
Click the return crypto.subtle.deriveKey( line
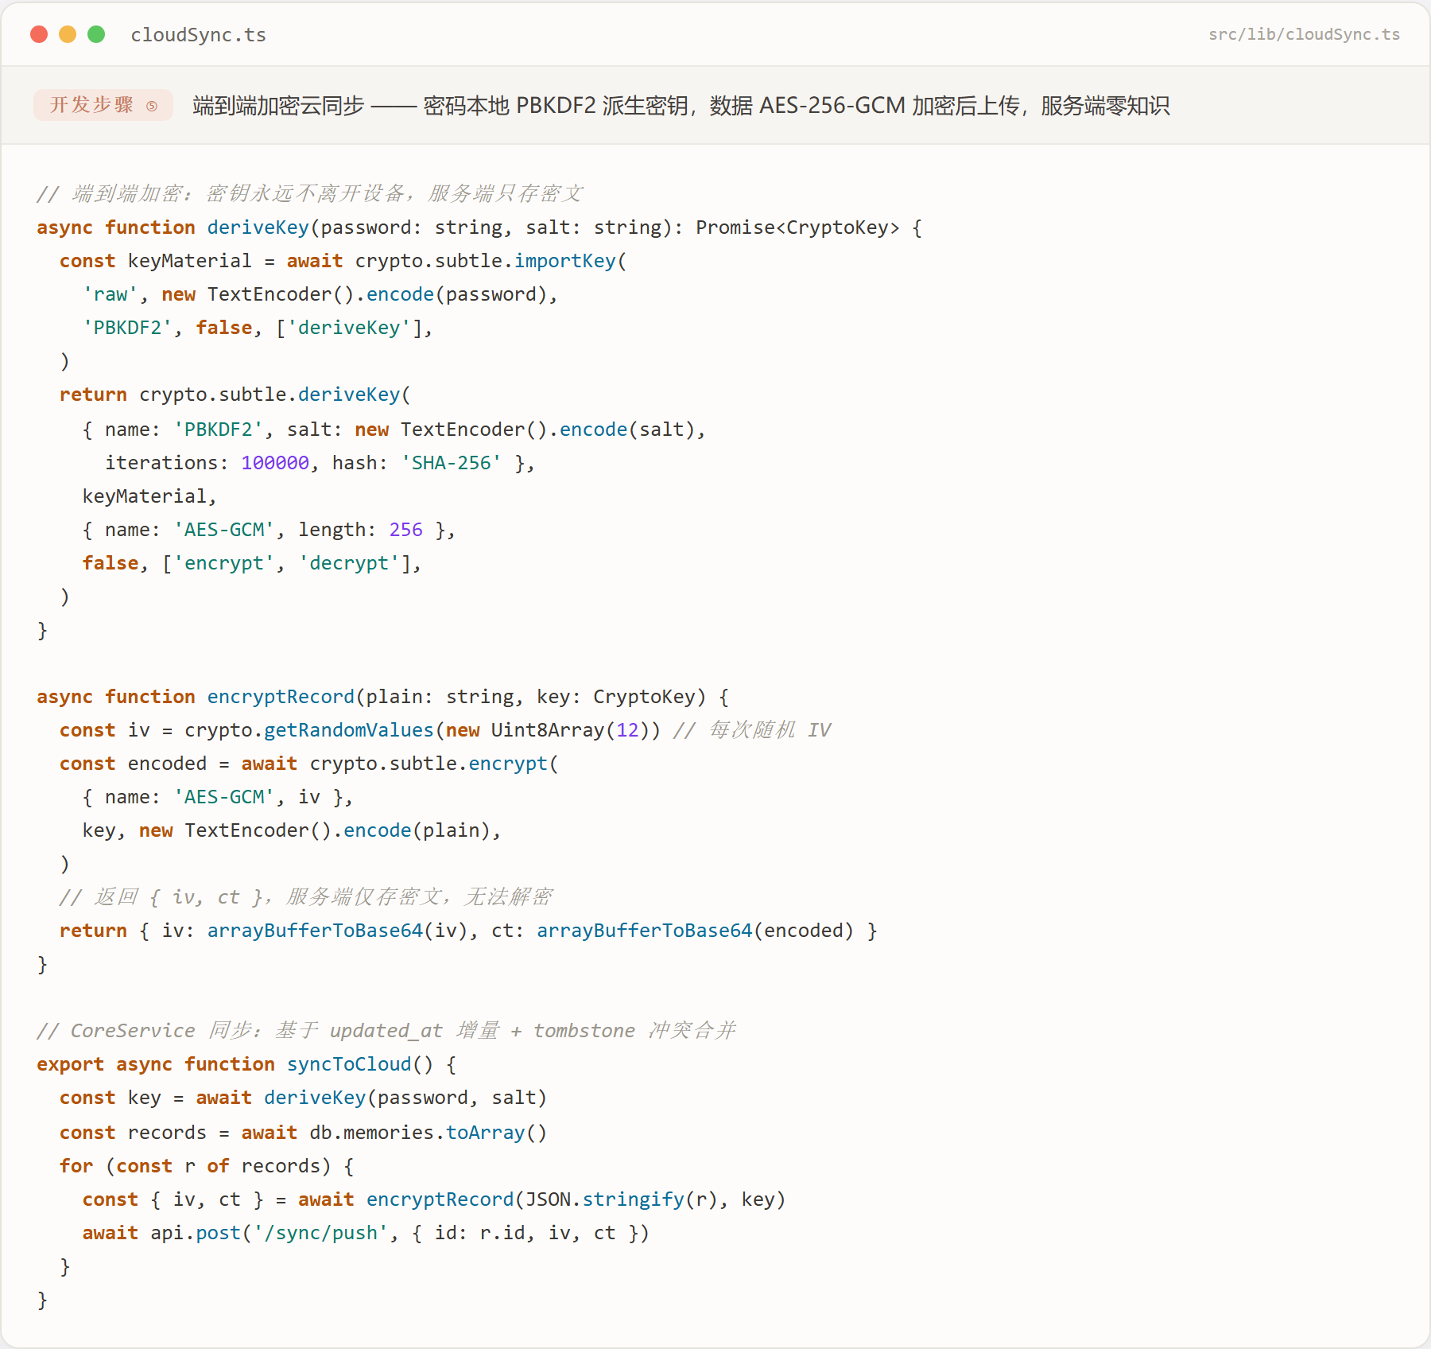[235, 395]
